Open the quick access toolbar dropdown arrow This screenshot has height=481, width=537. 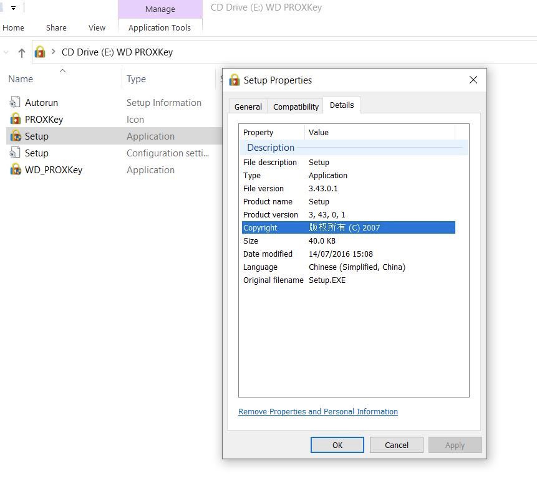pos(13,8)
